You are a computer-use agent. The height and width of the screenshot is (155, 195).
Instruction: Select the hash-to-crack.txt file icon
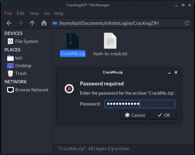point(110,41)
